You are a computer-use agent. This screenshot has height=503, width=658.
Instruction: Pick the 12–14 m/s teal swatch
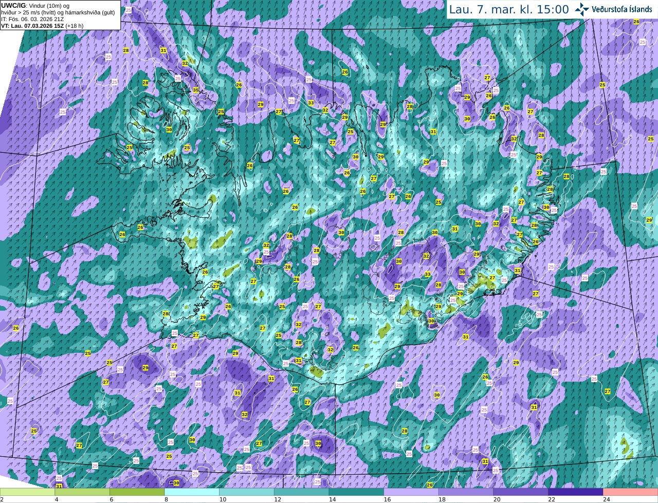(x=302, y=492)
